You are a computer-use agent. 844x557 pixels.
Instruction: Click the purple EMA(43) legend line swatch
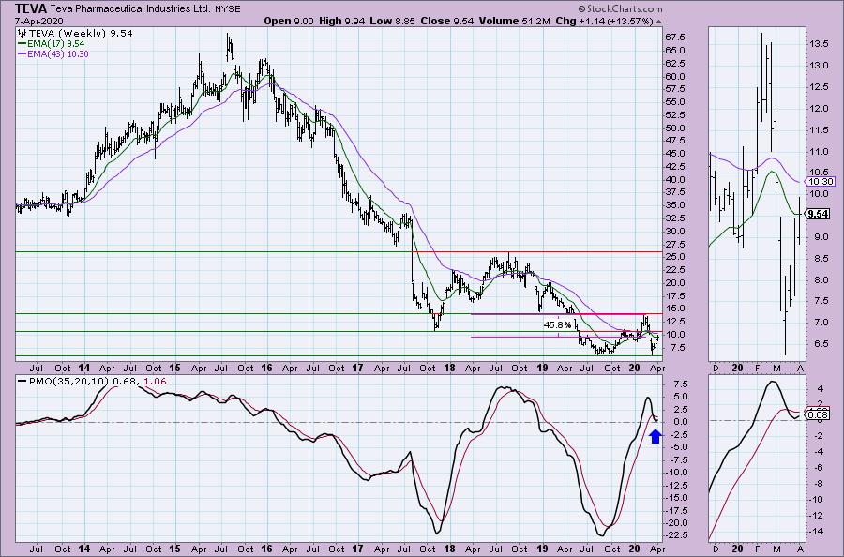(23, 54)
